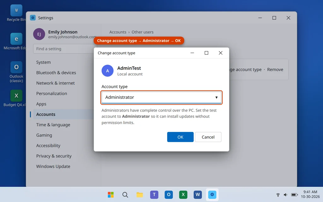Click Cancel in the dialog
The height and width of the screenshot is (202, 323).
[208, 137]
